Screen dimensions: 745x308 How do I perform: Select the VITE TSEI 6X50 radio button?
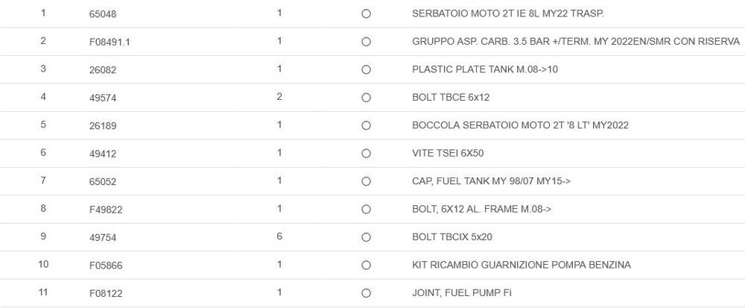point(366,154)
